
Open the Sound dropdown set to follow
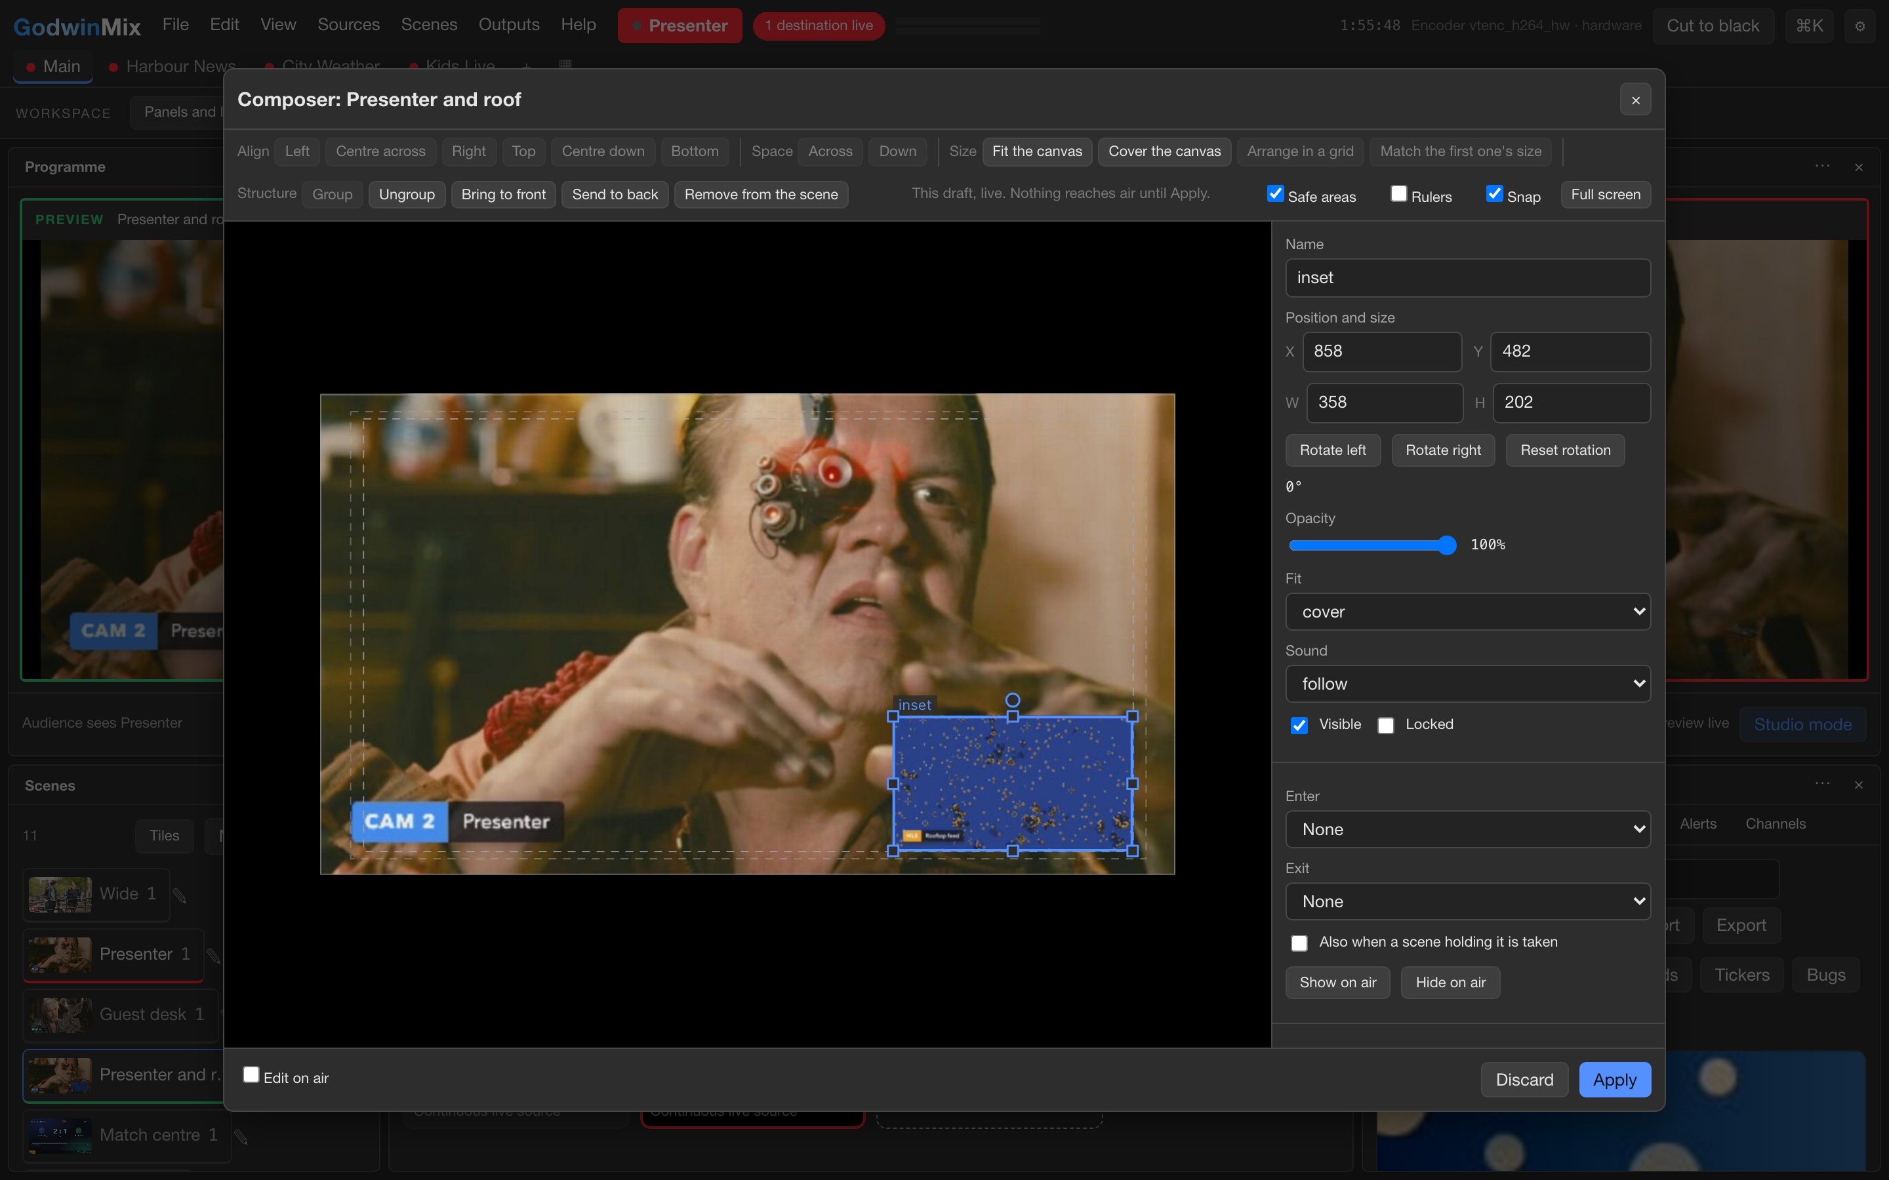tap(1467, 684)
